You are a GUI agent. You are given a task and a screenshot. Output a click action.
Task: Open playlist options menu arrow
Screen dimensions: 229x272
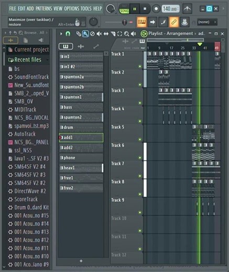tap(61, 33)
